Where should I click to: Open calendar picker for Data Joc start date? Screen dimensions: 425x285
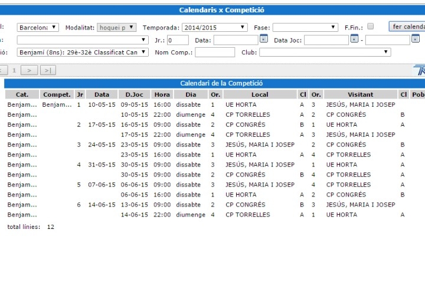pos(354,40)
